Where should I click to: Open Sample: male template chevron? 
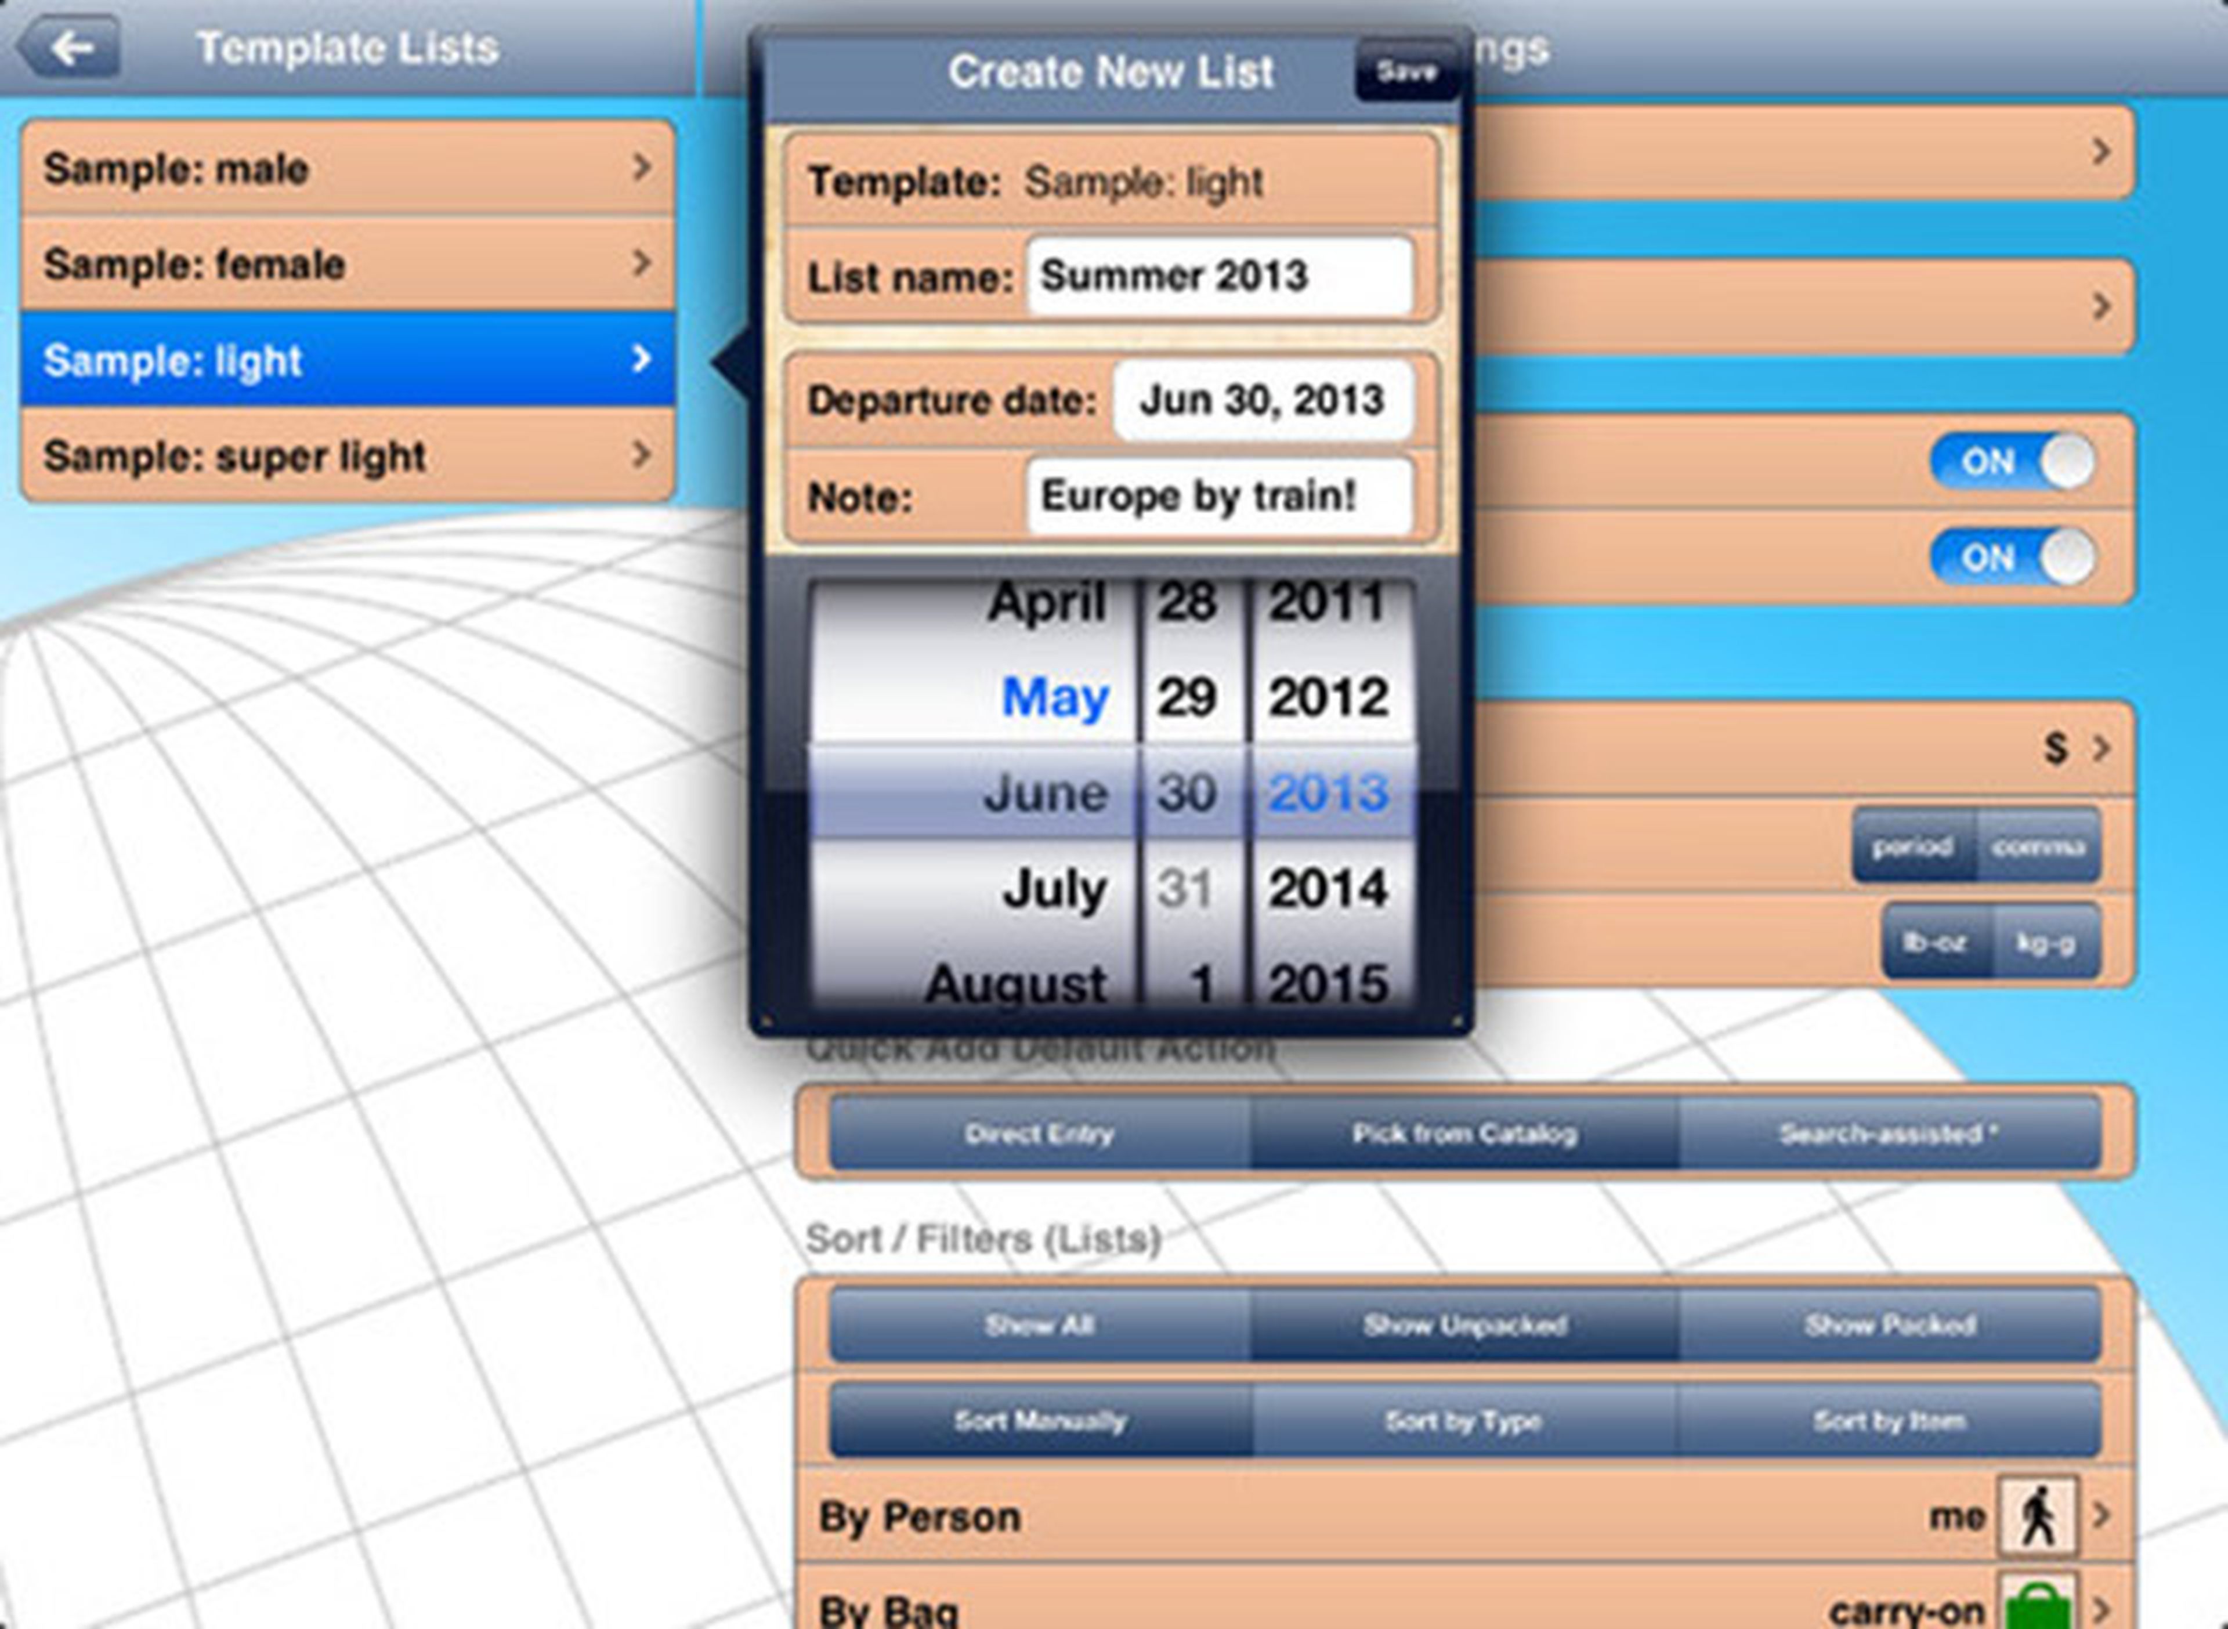coord(641,168)
